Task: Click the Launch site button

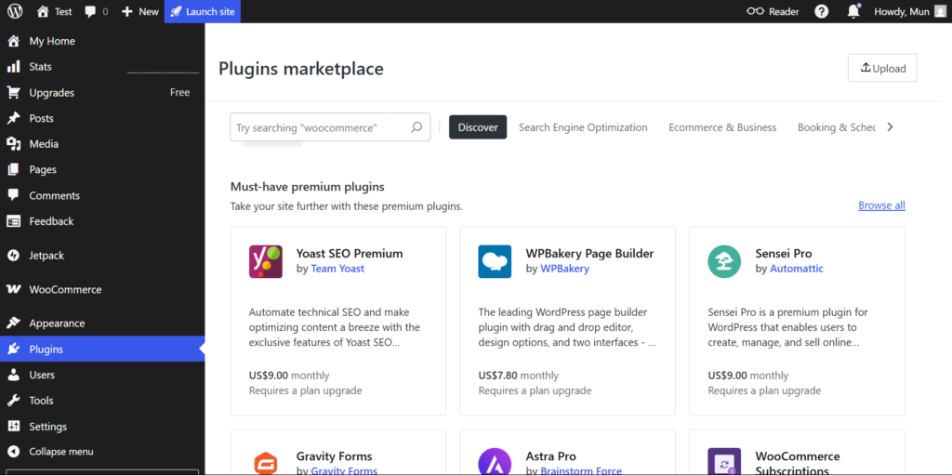Action: pyautogui.click(x=203, y=12)
